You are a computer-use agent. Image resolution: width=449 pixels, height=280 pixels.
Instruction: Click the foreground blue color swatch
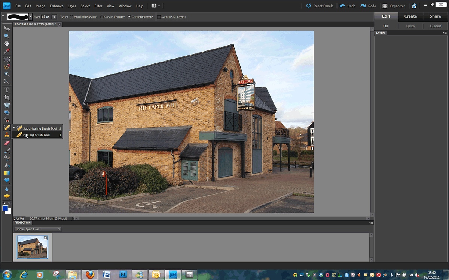5,208
